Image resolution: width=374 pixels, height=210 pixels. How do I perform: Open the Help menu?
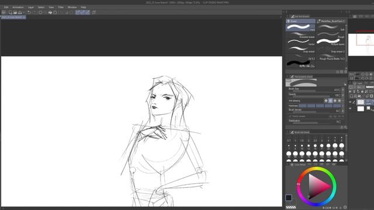coord(83,8)
